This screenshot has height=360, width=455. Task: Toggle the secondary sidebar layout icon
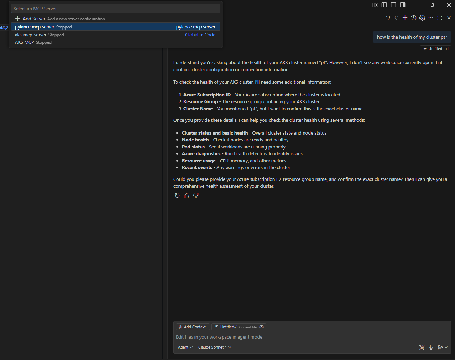pyautogui.click(x=402, y=5)
